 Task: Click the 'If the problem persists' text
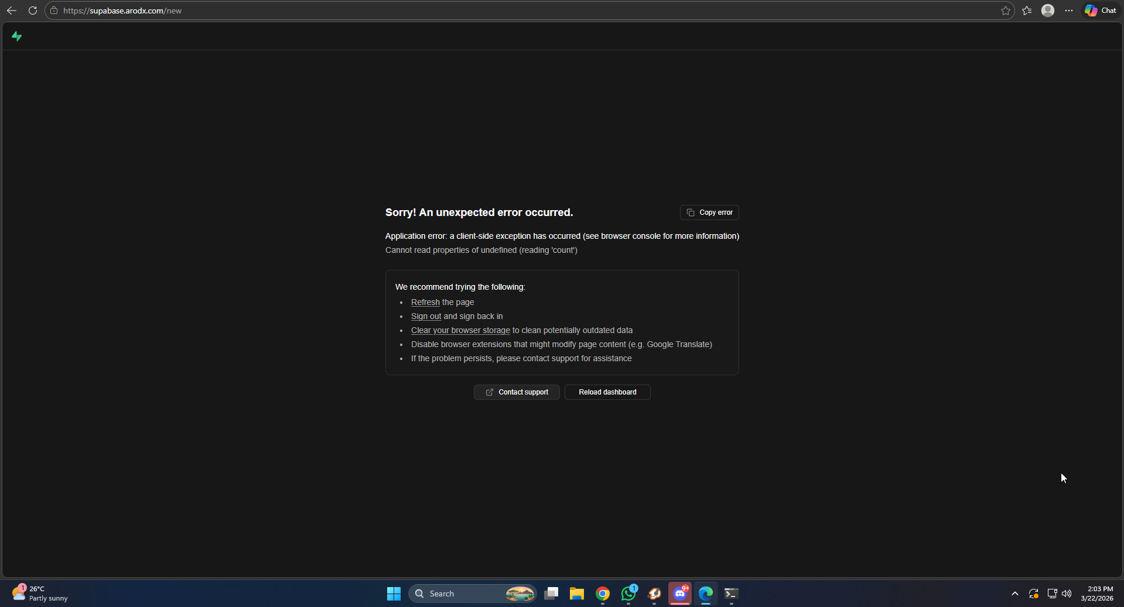pos(521,358)
